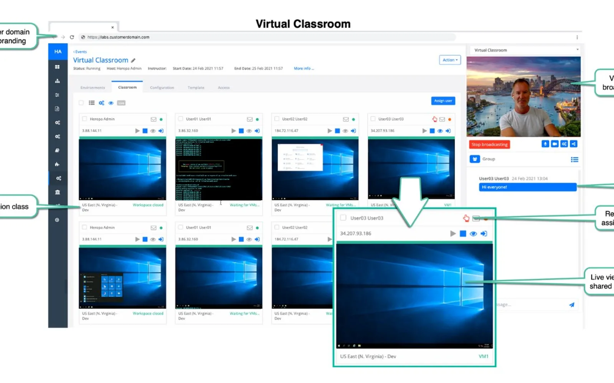Screen dimensions: 614x383
Task: Turn off the camera under broadcast video
Action: click(555, 144)
